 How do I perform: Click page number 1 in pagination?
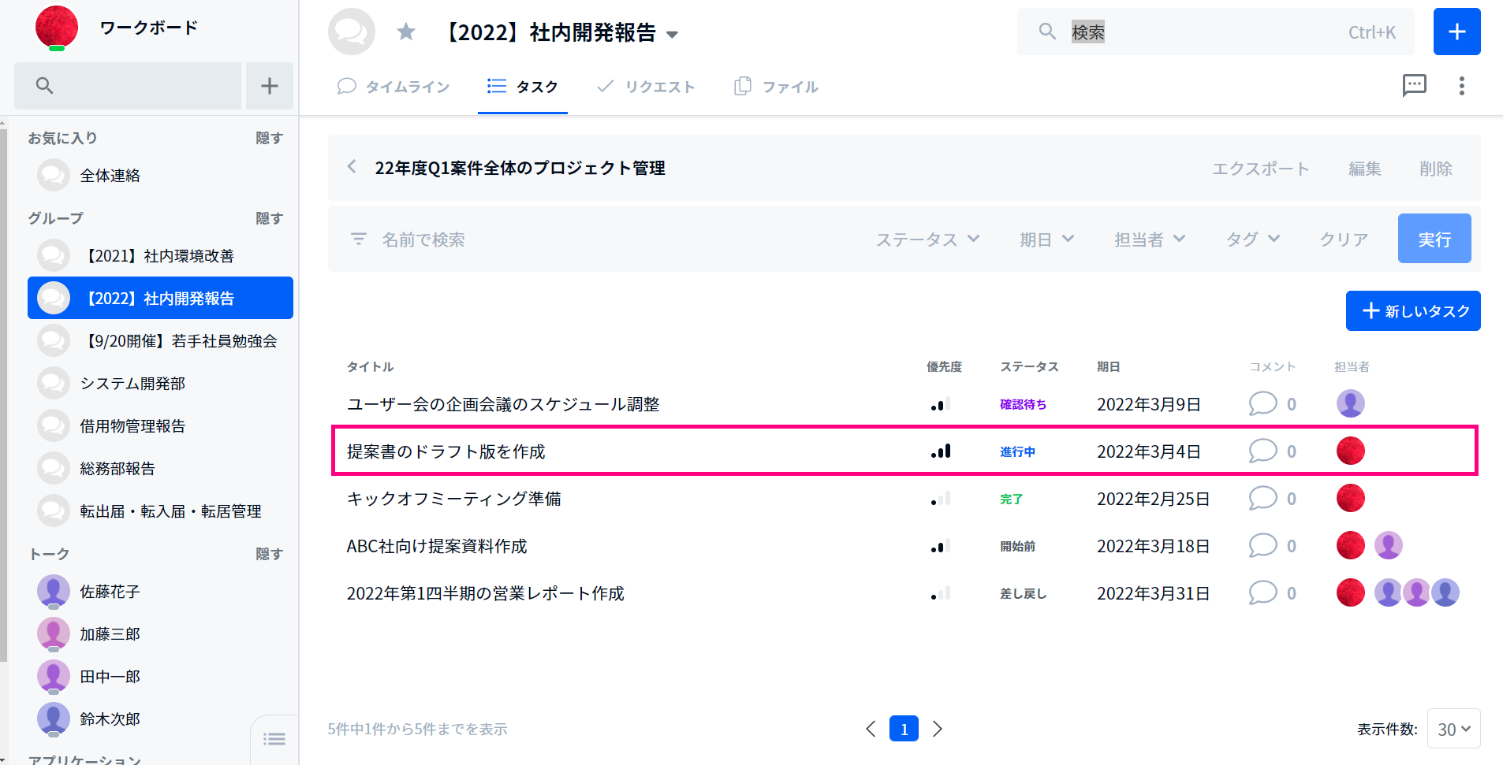click(904, 729)
